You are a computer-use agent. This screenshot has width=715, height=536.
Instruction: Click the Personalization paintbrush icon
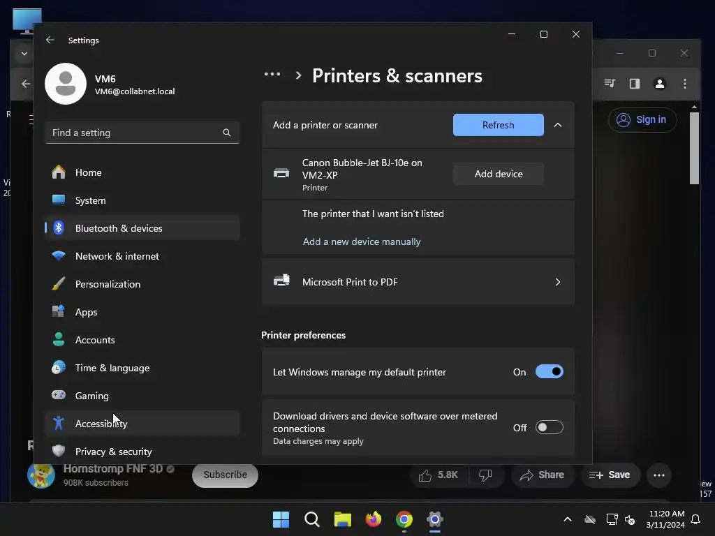(59, 283)
